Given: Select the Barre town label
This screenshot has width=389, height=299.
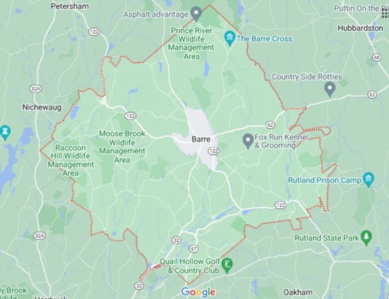Looking at the screenshot, I should click(201, 139).
